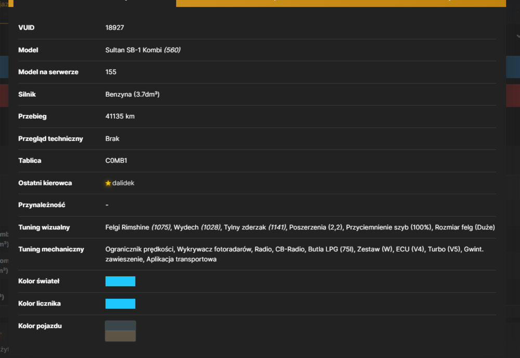Click the Model na serwerze label
This screenshot has width=520, height=358.
pyautogui.click(x=48, y=72)
